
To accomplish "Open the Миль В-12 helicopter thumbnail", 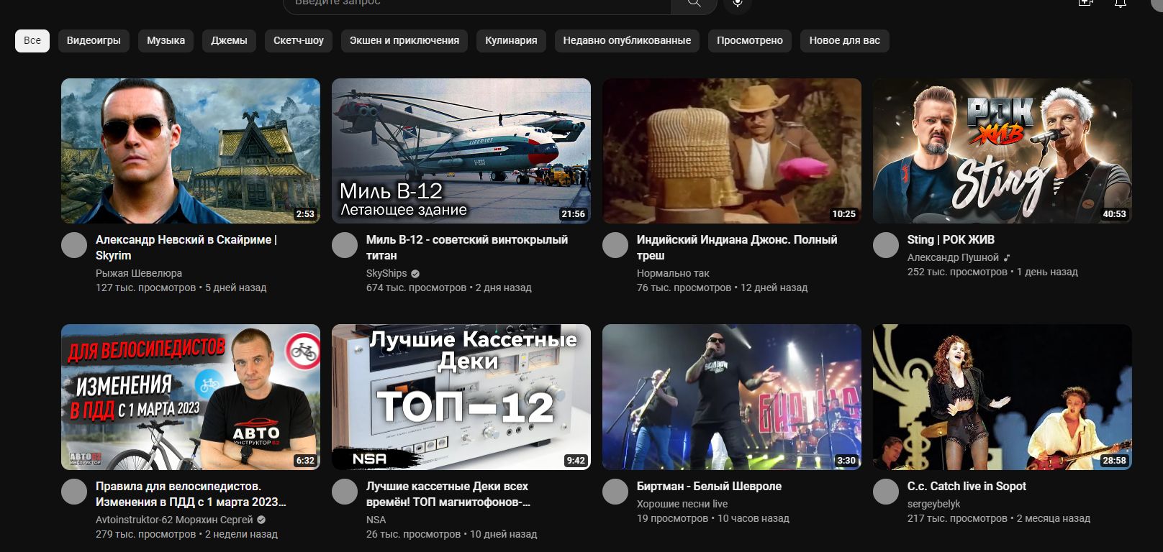I will click(x=461, y=151).
